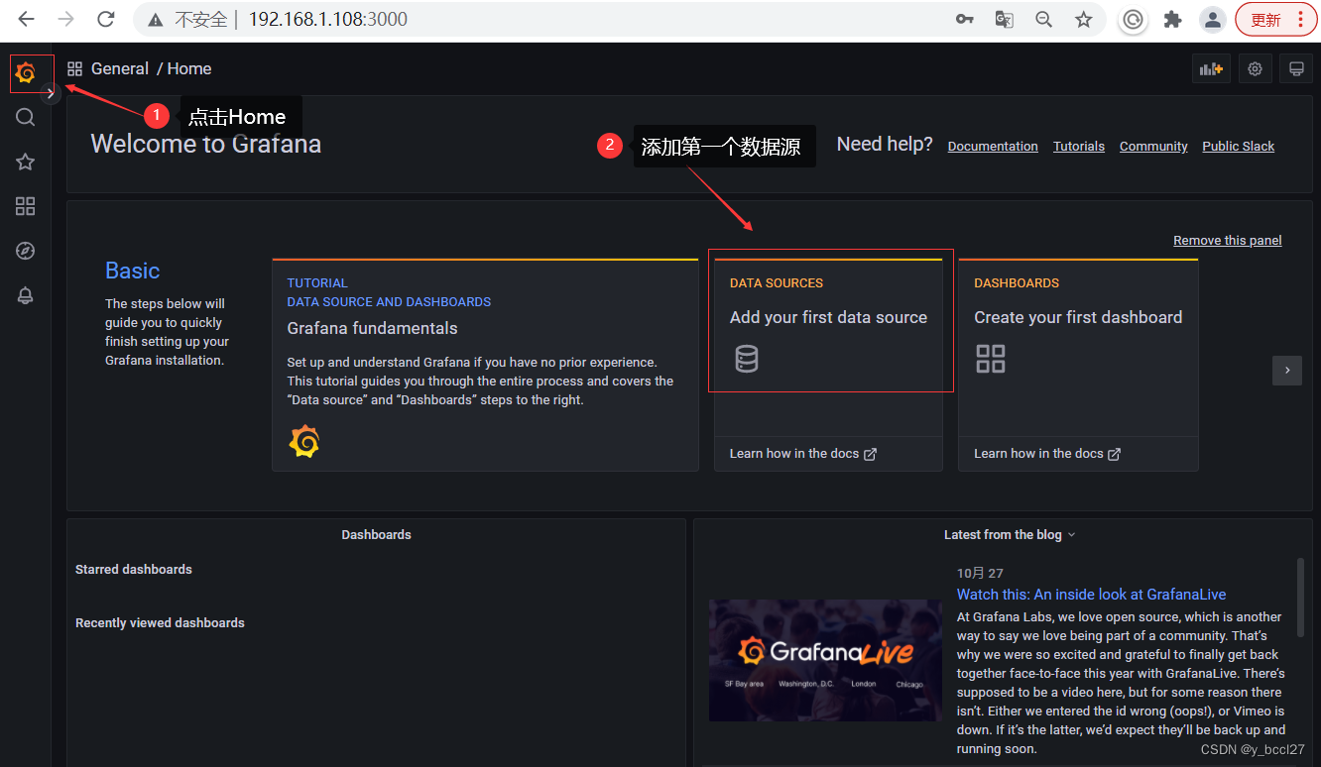Click the blog date 10月 27
The width and height of the screenshot is (1321, 767).
pos(980,573)
